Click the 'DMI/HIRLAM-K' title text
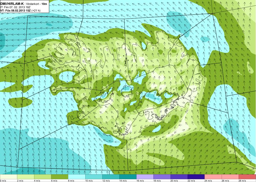Screen dimensions: 256x182 point(12,4)
